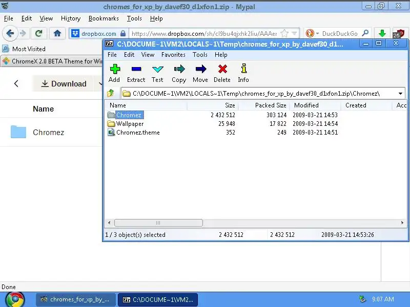
Task: Click the Dropbox Download button
Action: tap(63, 83)
